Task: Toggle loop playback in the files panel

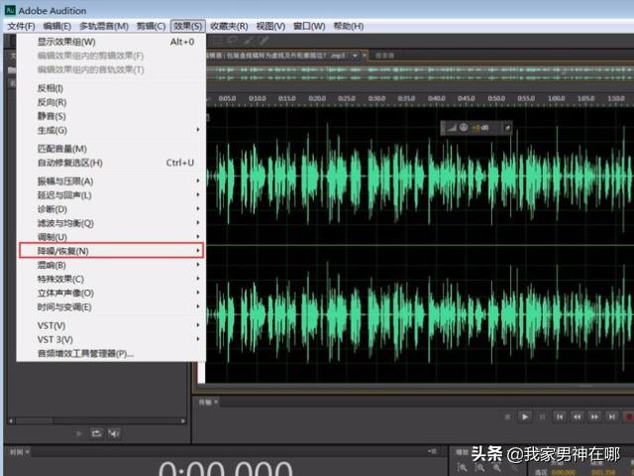Action: [97, 433]
